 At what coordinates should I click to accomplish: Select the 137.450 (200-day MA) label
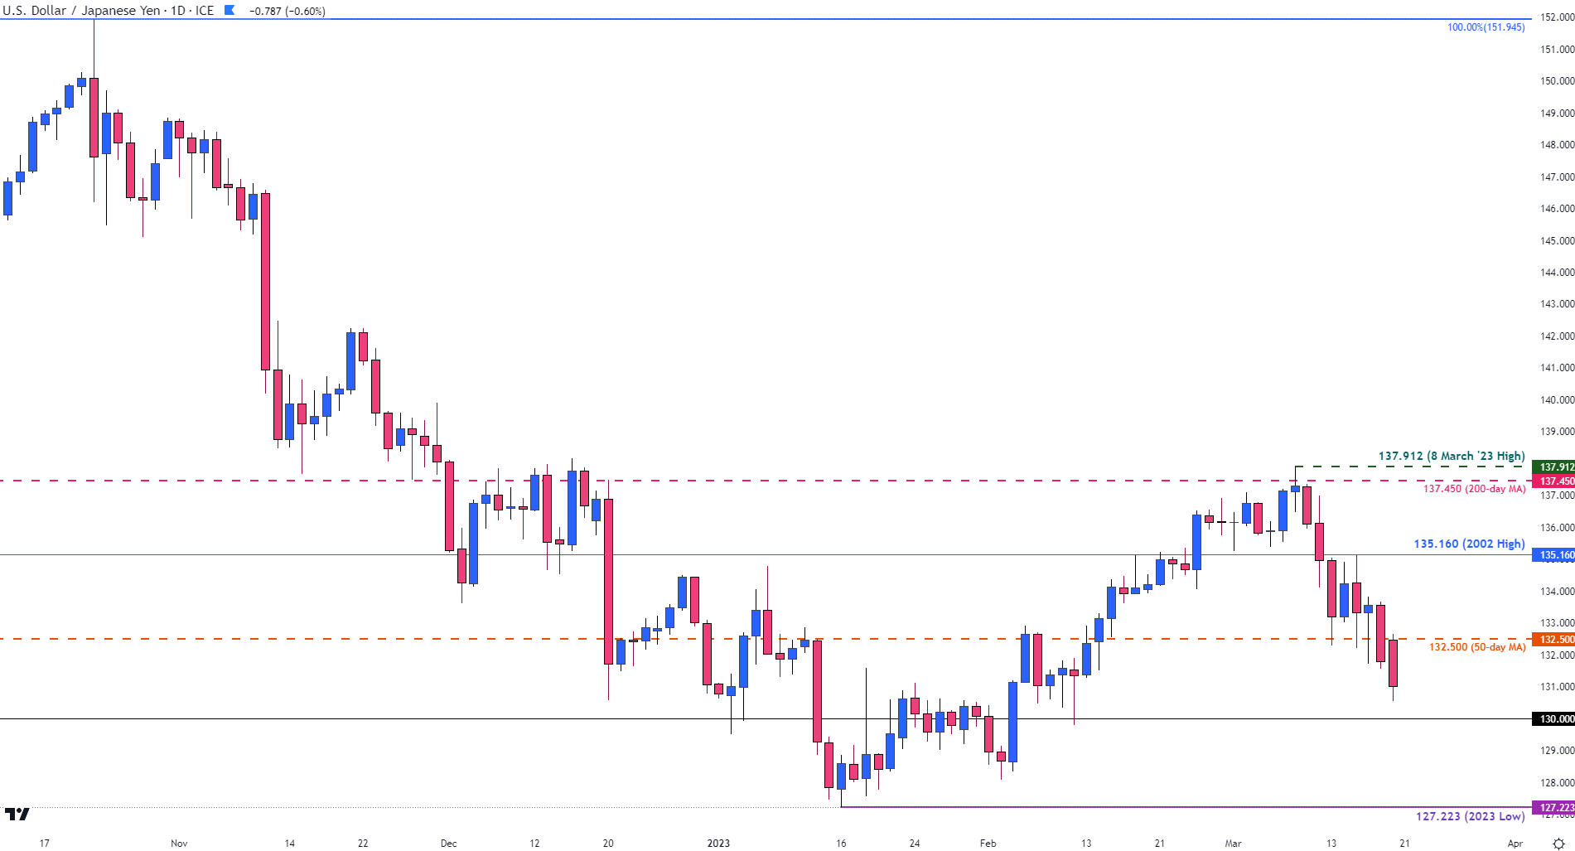pyautogui.click(x=1474, y=489)
